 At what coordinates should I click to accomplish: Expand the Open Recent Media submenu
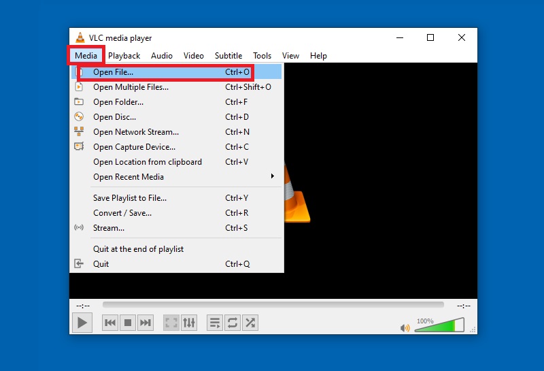[x=177, y=176]
